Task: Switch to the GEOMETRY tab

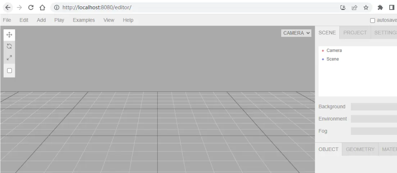Action: [360, 149]
